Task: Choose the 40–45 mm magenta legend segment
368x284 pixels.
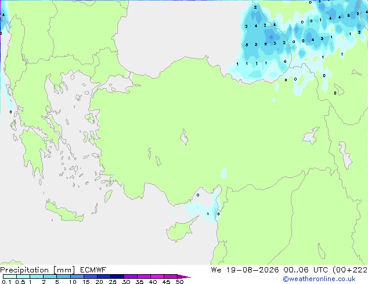Action: point(157,276)
